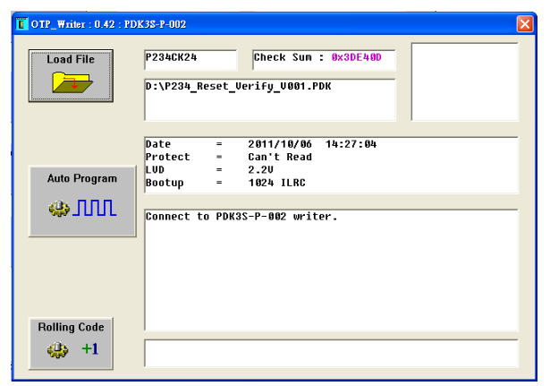Focus the empty status field at bottom

[331, 353]
